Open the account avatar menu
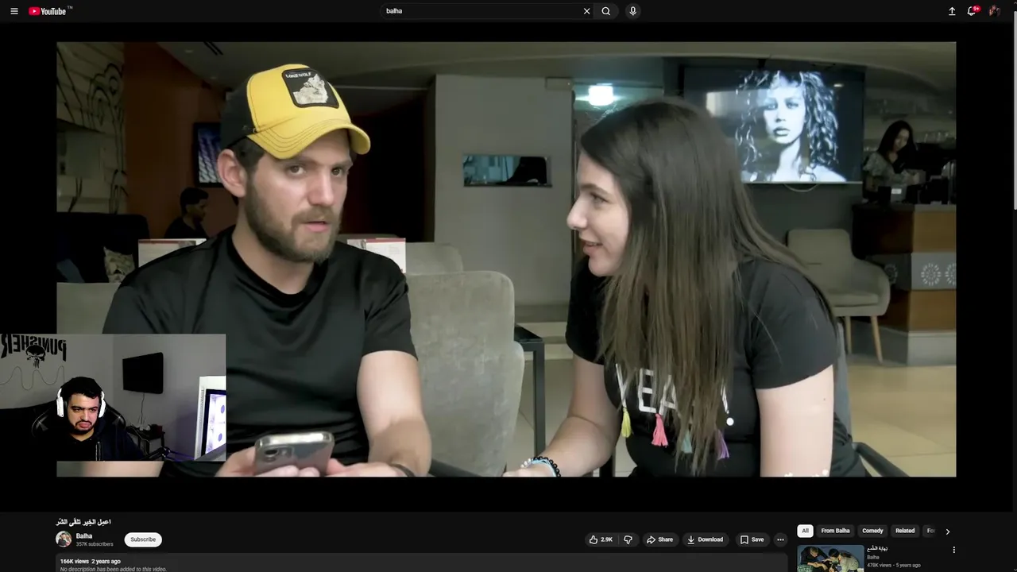 [x=994, y=11]
